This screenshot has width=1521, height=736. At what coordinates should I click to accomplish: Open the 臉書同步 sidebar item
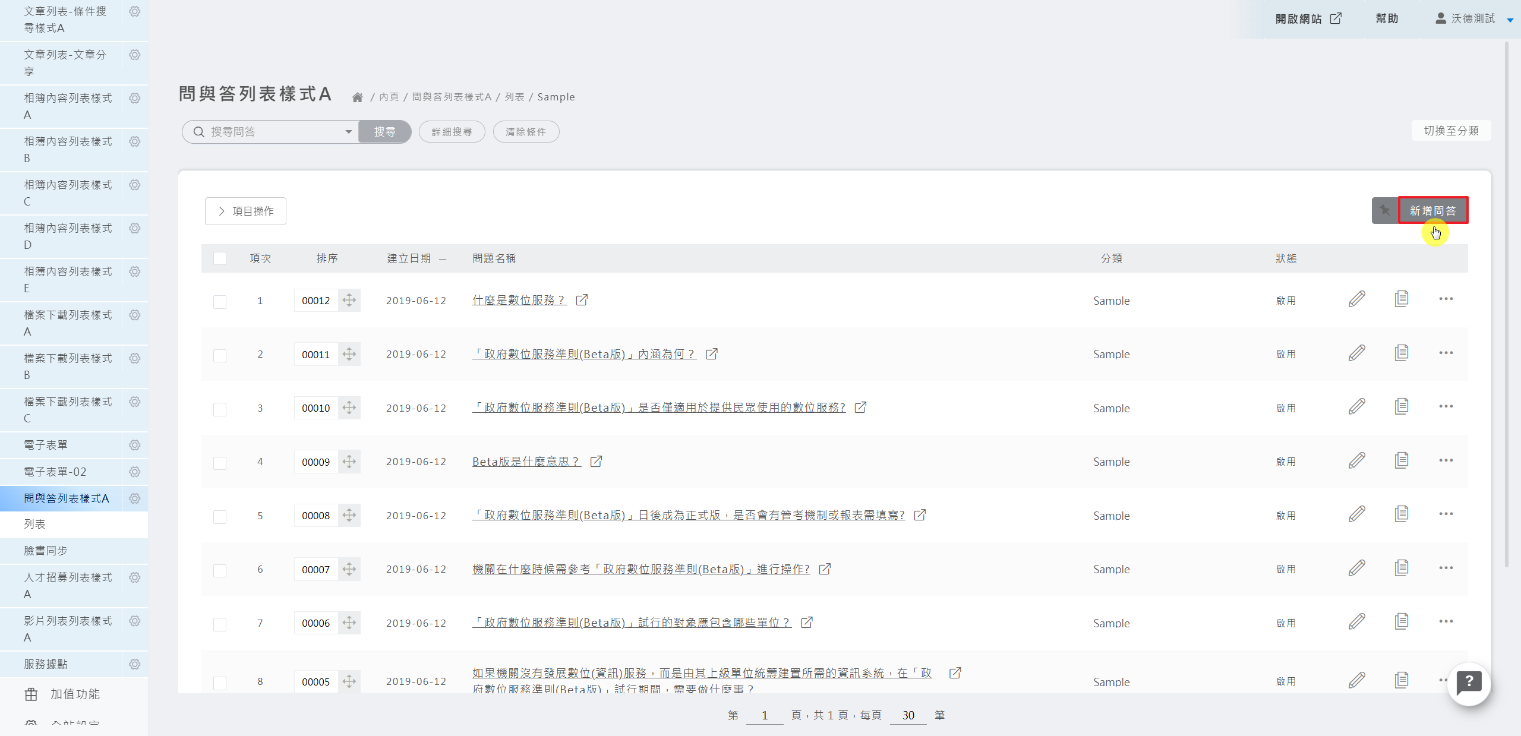pos(46,551)
